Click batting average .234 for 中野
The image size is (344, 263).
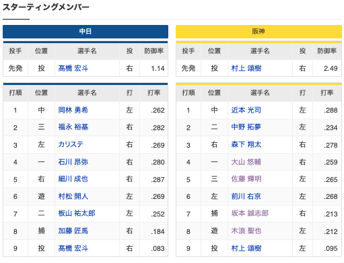331,127
